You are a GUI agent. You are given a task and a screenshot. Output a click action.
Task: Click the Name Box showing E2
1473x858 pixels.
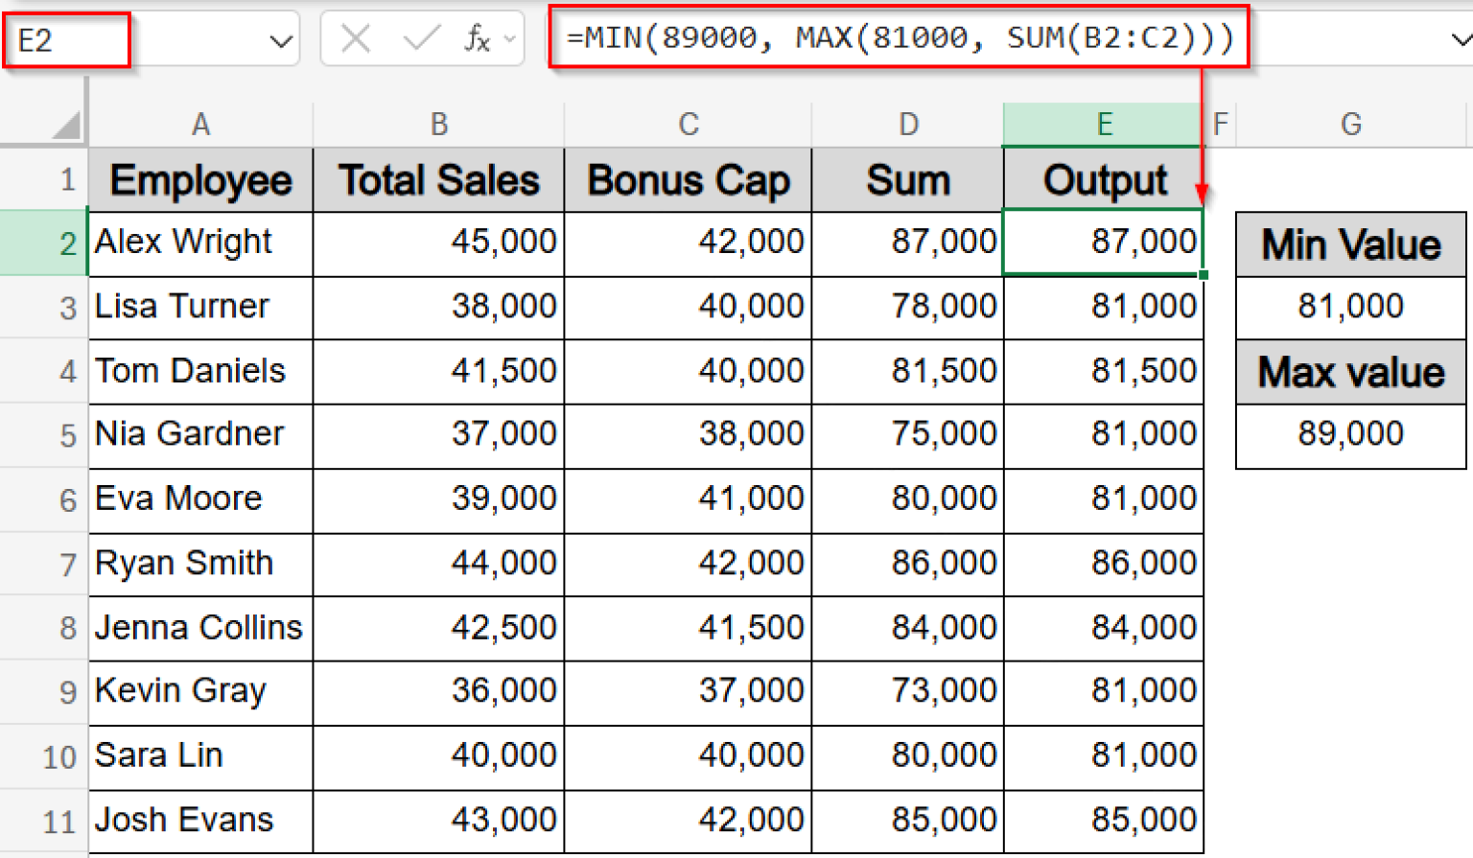tap(67, 39)
